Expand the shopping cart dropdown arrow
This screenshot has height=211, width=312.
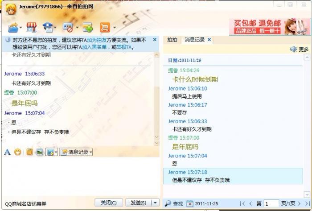click(x=115, y=28)
